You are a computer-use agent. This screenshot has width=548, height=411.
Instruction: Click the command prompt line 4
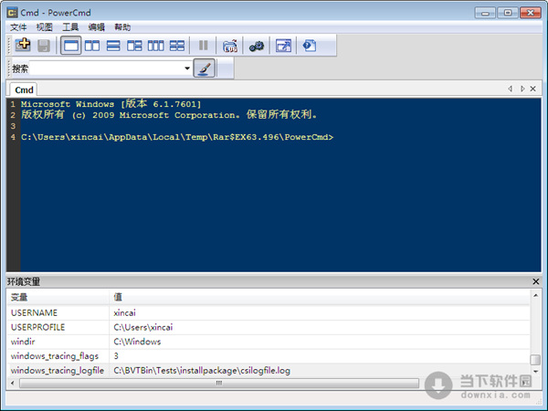pos(177,137)
